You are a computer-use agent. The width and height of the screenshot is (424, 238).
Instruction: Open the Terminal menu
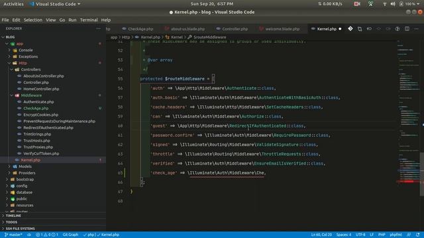tap(89, 20)
